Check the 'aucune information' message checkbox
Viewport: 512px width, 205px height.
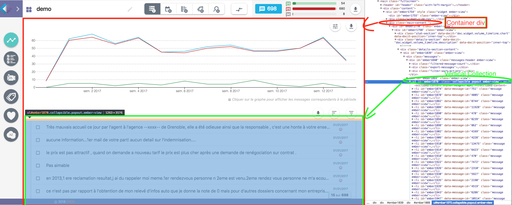click(38, 140)
